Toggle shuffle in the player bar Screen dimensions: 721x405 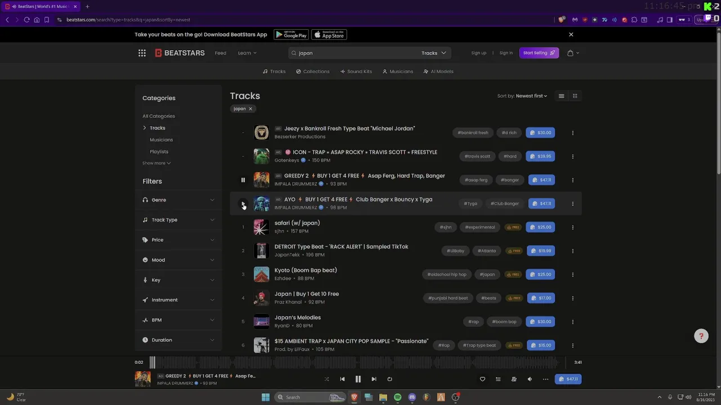click(327, 379)
